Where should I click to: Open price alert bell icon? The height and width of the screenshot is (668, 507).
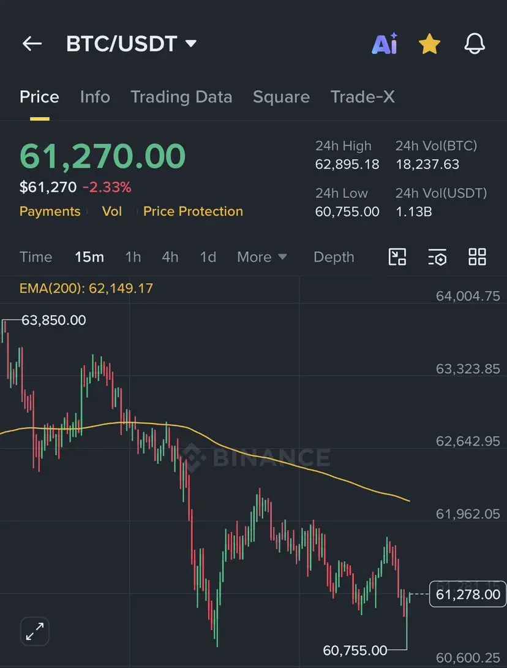[474, 44]
